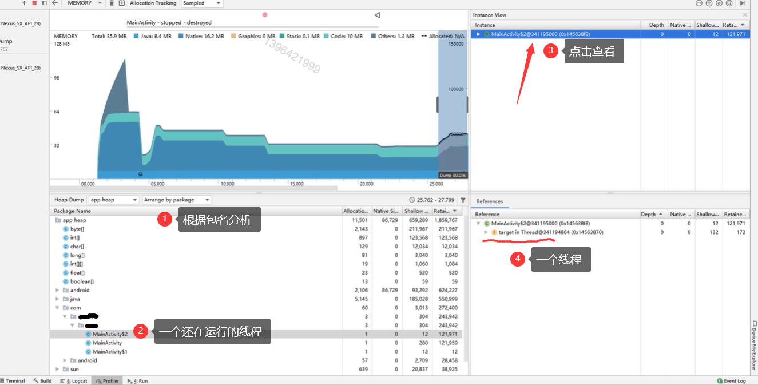
Task: Add a new profiling session with plus icon
Action: point(24,3)
